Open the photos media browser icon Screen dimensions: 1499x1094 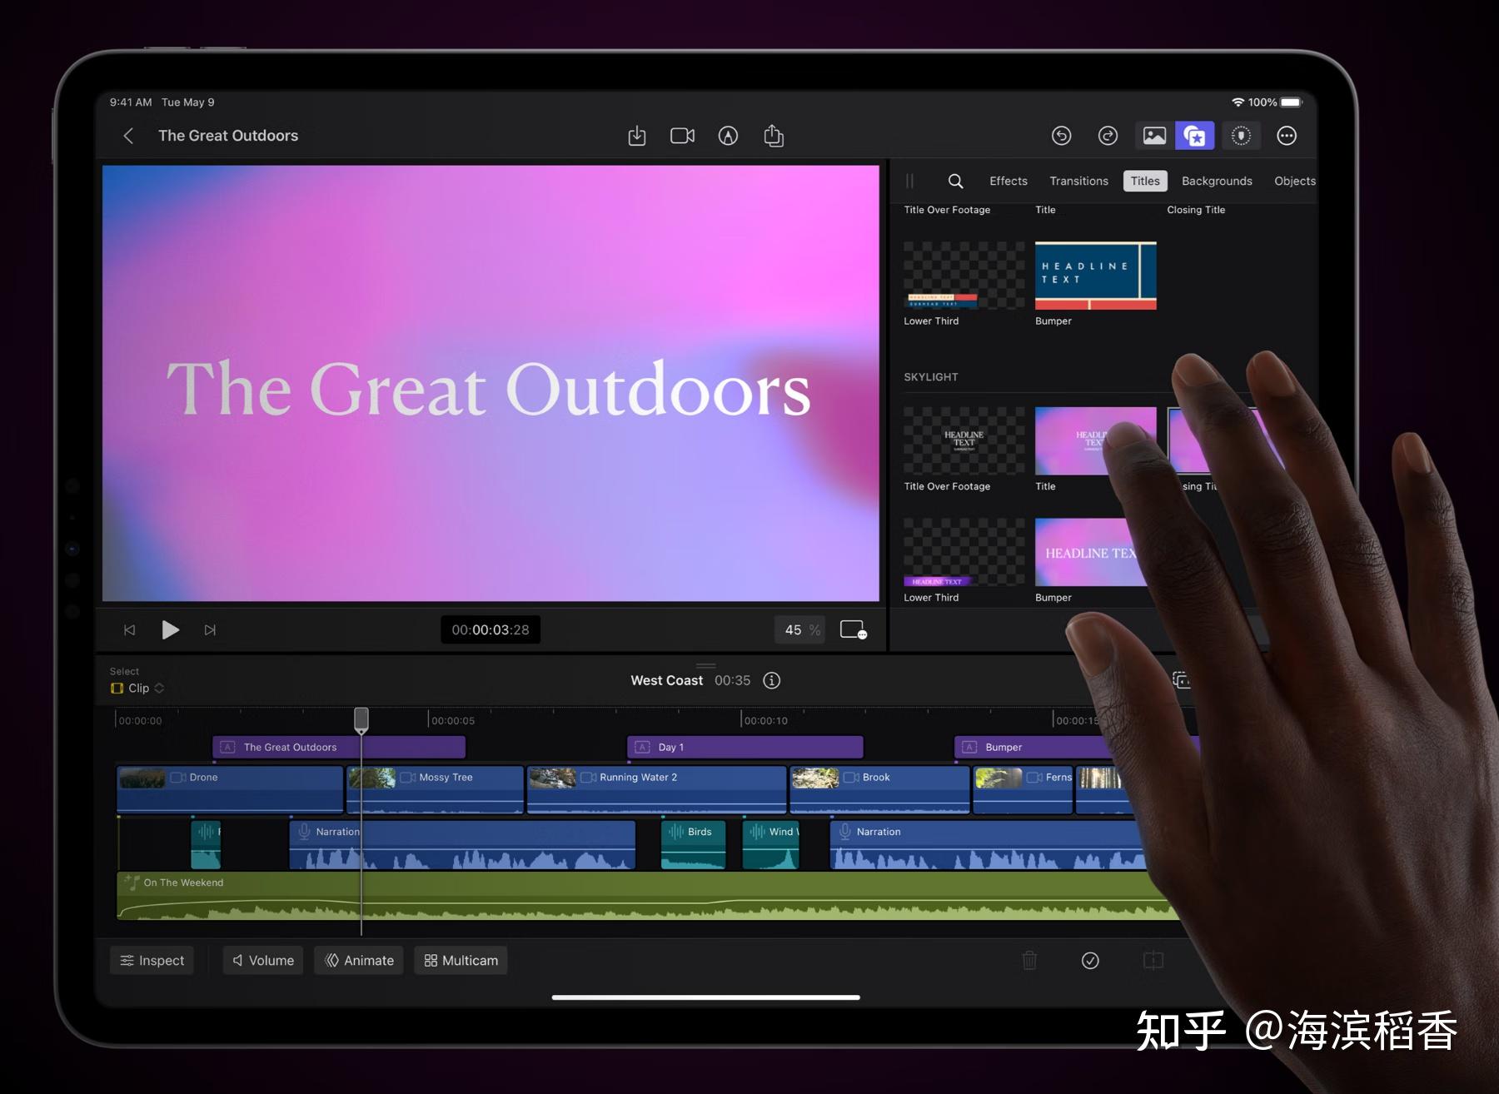1154,136
